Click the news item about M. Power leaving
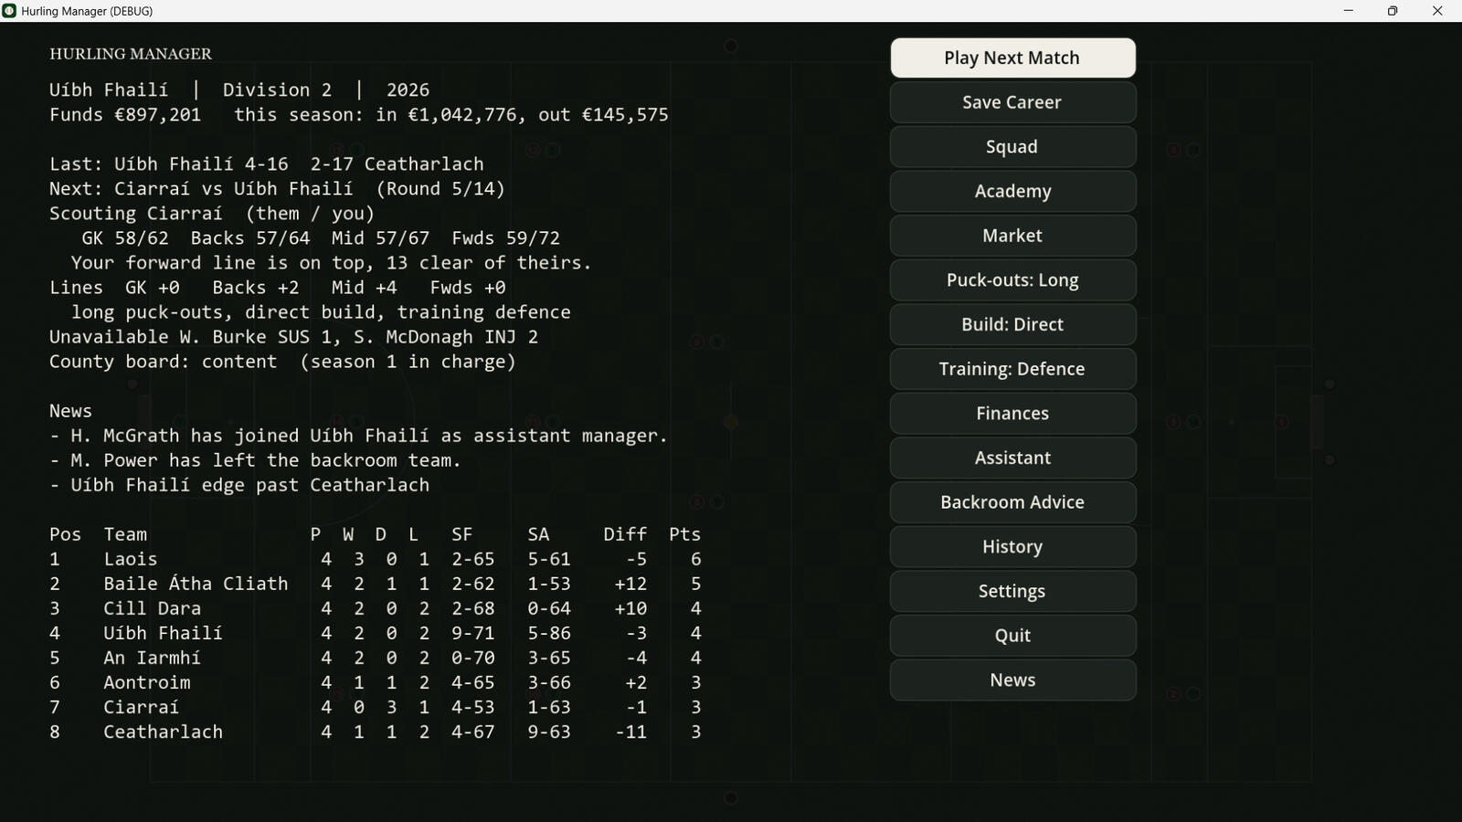1462x822 pixels. coord(256,460)
